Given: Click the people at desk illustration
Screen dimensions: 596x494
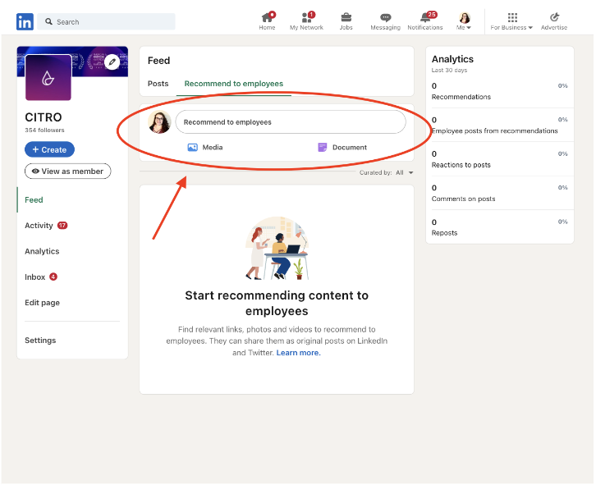Looking at the screenshot, I should (x=277, y=248).
